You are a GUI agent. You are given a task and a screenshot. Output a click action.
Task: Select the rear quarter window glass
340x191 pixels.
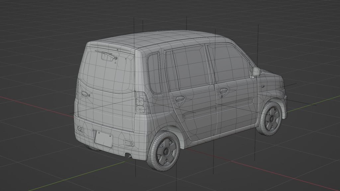(x=154, y=73)
